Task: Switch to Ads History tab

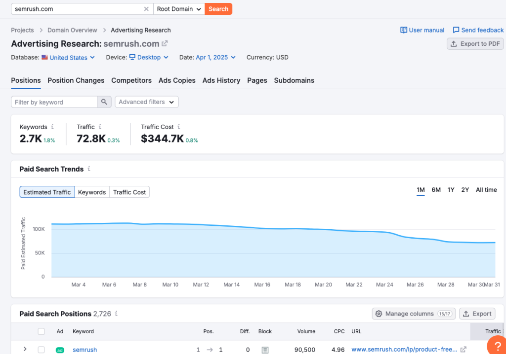Action: 221,80
